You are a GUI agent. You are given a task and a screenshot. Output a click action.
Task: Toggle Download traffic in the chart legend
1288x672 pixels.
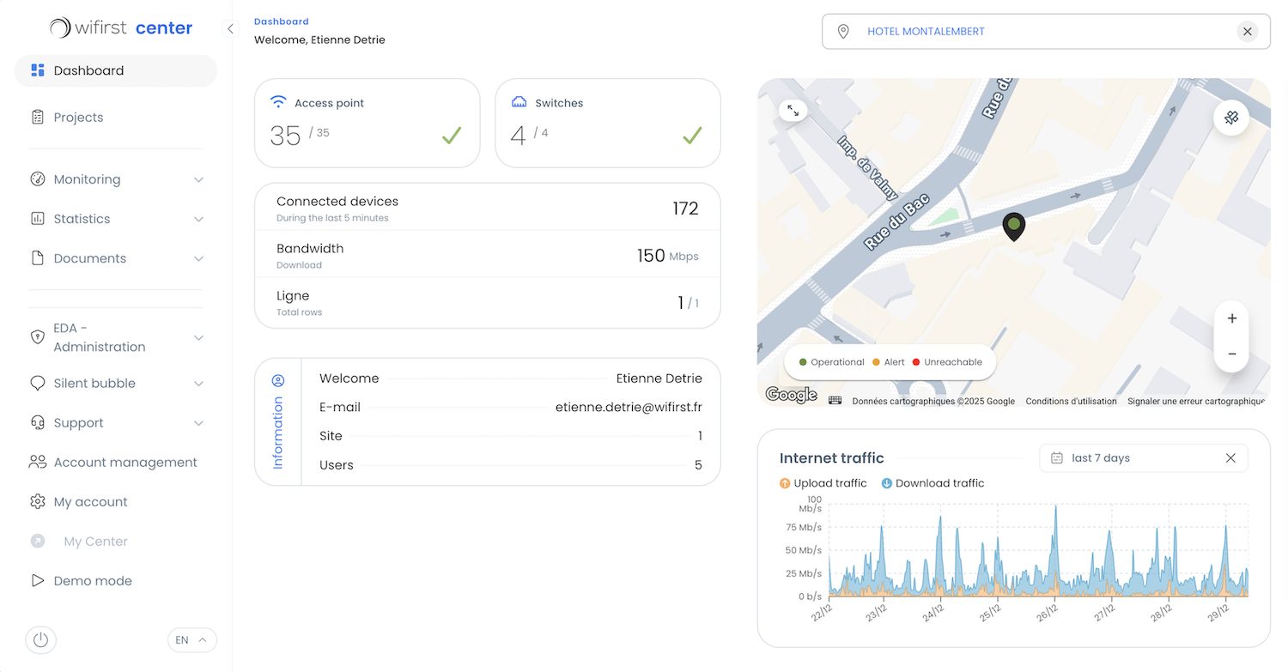pos(932,483)
